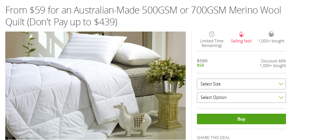309x140 pixels.
Task: Click the green $59 price
Action: 201,65
